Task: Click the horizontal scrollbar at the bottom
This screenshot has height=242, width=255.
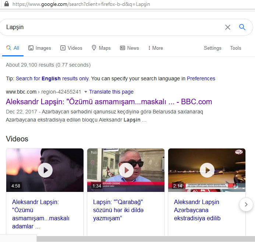Action: [146, 239]
